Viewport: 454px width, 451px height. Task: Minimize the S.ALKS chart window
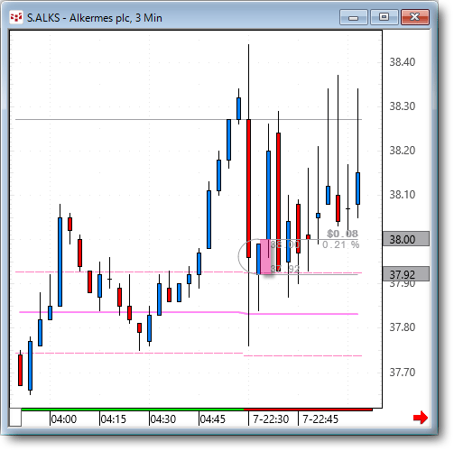pyautogui.click(x=354, y=17)
